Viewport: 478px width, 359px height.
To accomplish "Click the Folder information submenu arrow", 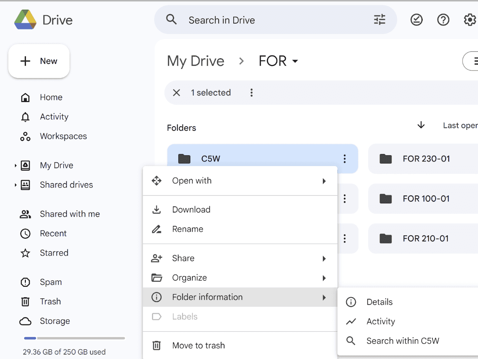I will coord(324,298).
